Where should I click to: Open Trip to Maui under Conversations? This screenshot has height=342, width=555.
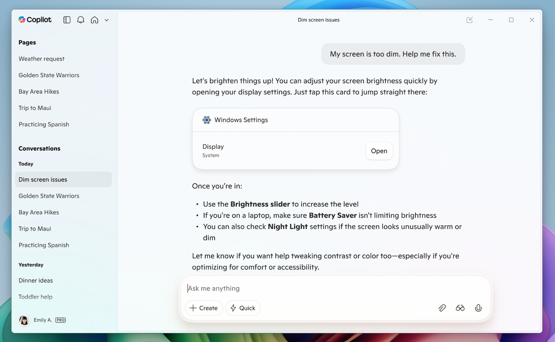click(35, 229)
